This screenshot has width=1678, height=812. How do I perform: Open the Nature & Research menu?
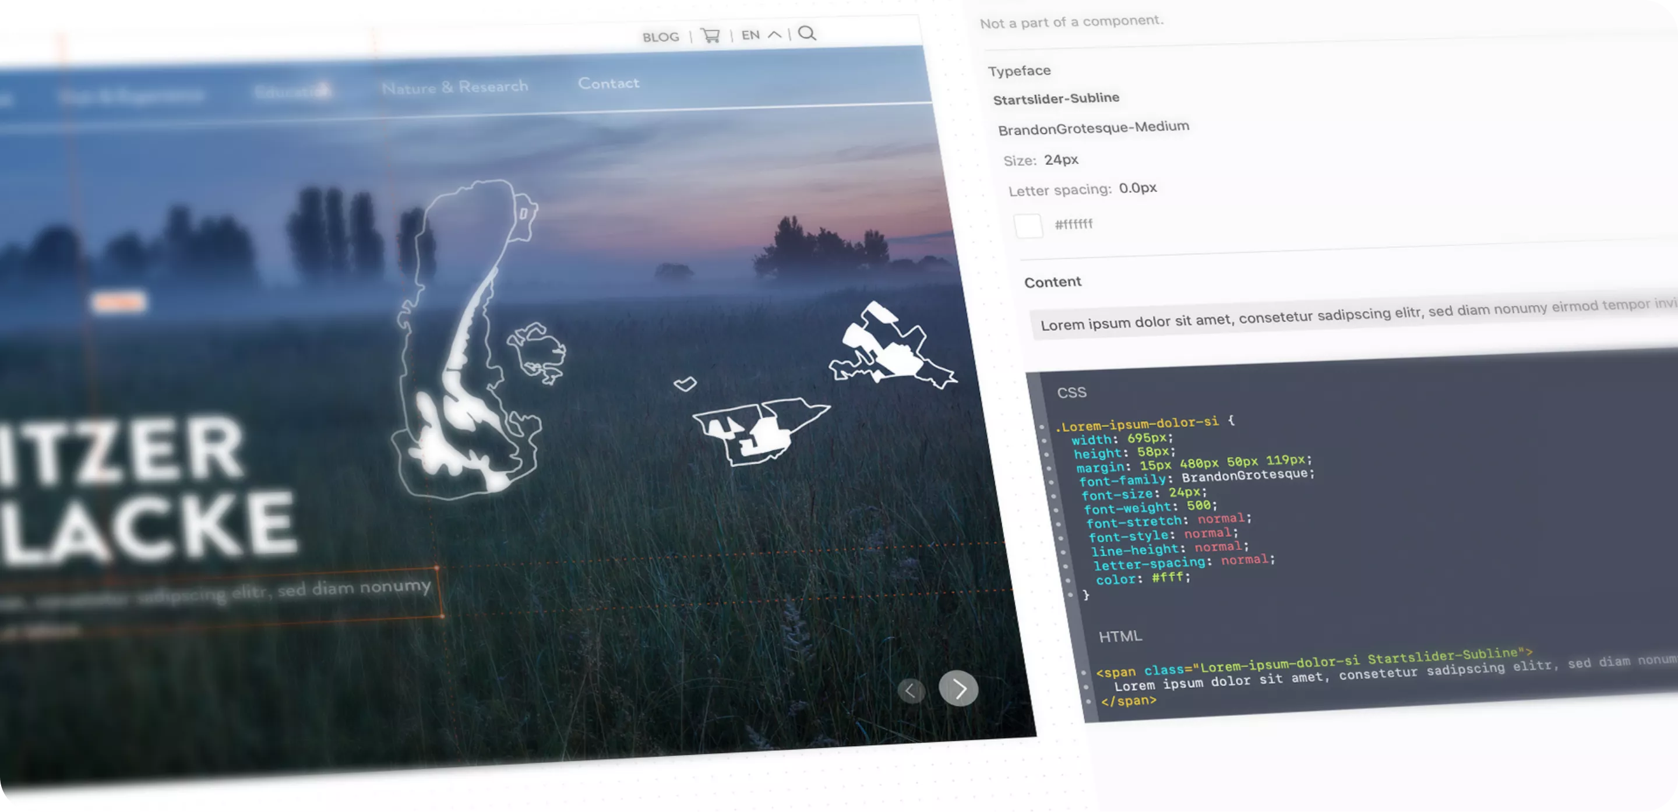coord(455,86)
